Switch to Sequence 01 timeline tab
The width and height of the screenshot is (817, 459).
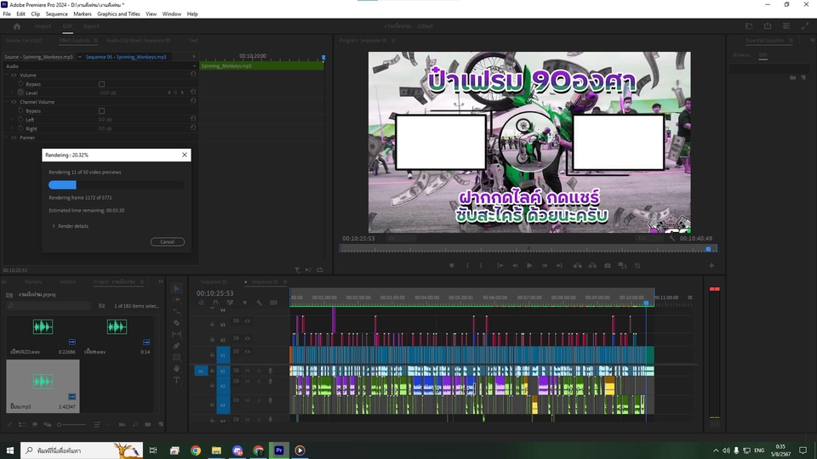214,282
